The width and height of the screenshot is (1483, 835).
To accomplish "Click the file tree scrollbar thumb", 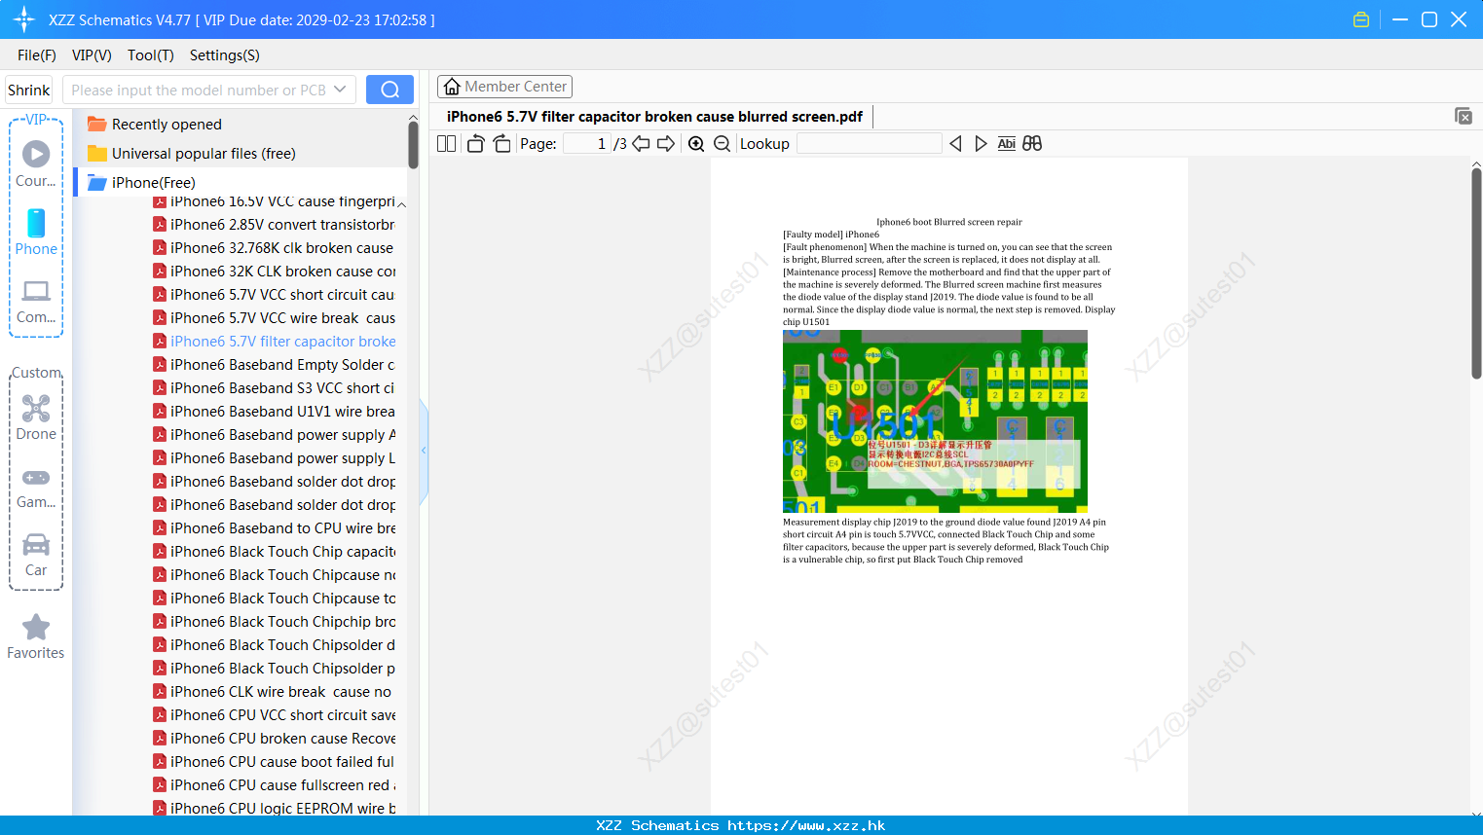I will coord(413,146).
